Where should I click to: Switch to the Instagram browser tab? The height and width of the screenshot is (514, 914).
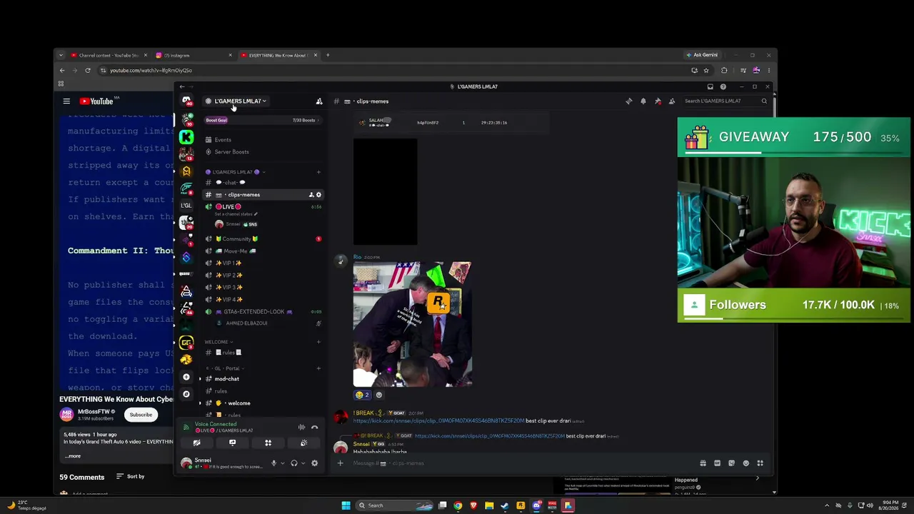tap(193, 55)
